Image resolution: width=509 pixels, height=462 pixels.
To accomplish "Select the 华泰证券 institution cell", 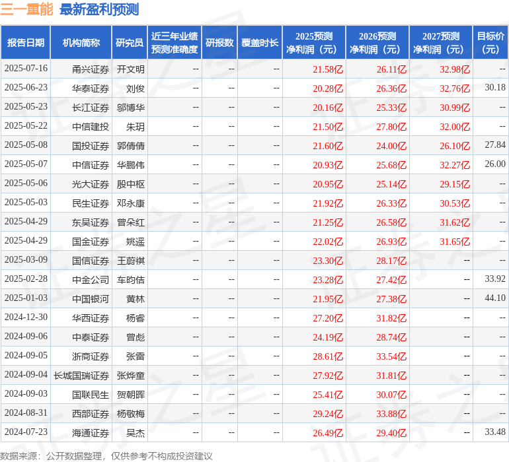I will pos(81,88).
